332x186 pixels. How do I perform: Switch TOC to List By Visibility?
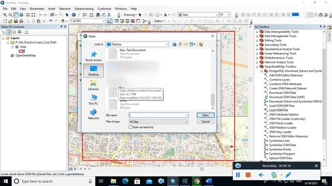(x=14, y=32)
